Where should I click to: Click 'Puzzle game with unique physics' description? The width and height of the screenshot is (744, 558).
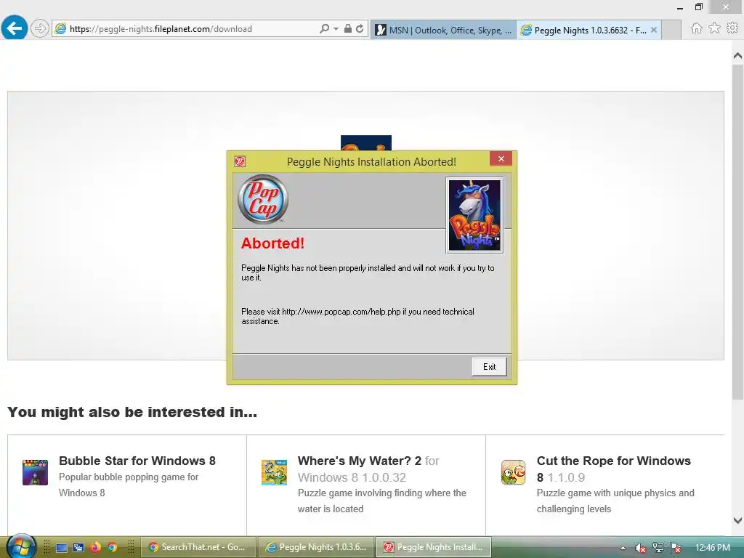615,501
